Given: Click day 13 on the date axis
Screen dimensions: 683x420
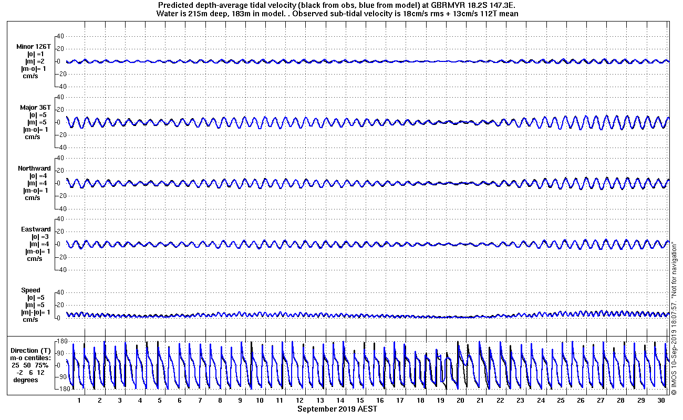Looking at the screenshot, I should 320,400.
